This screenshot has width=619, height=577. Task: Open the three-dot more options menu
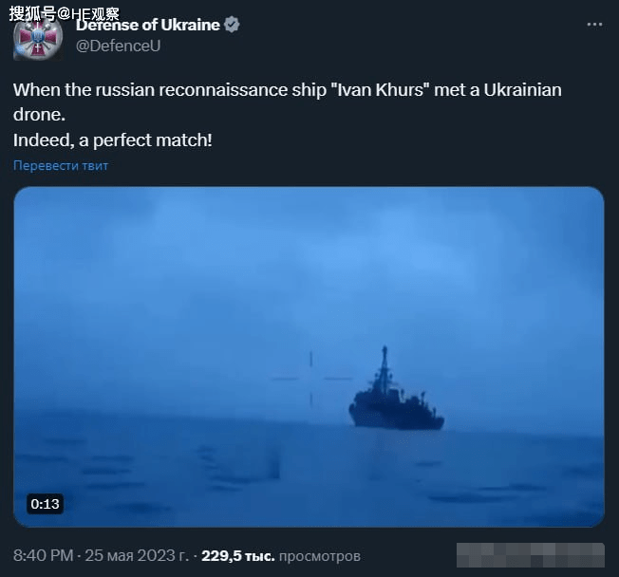(x=594, y=25)
